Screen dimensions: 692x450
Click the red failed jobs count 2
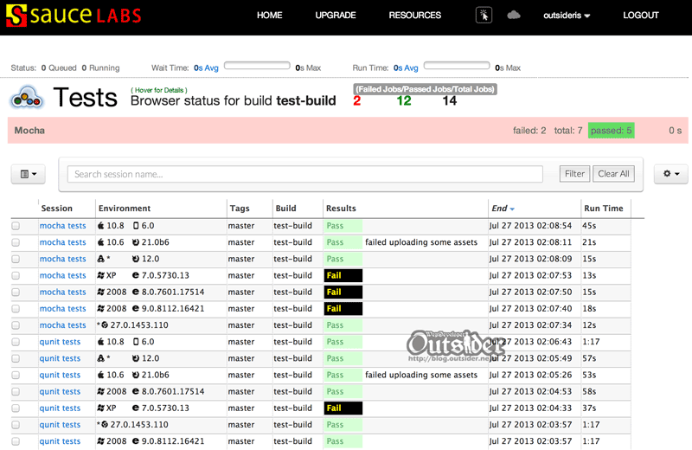coord(357,101)
